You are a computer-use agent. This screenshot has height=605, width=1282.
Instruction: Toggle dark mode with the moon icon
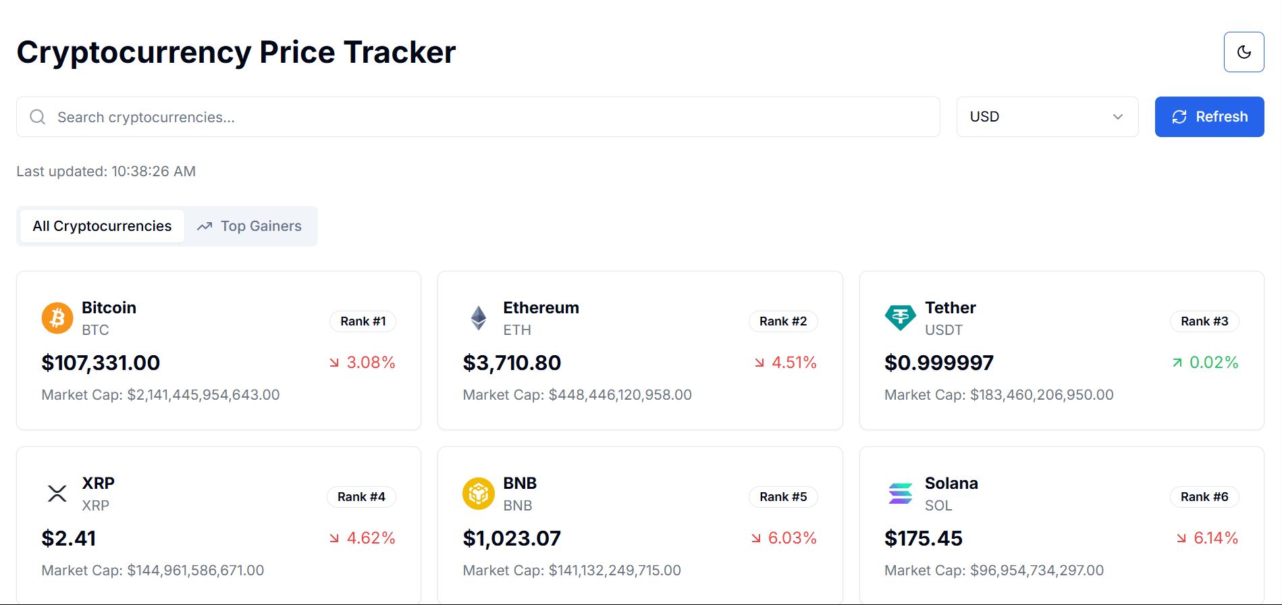1244,51
